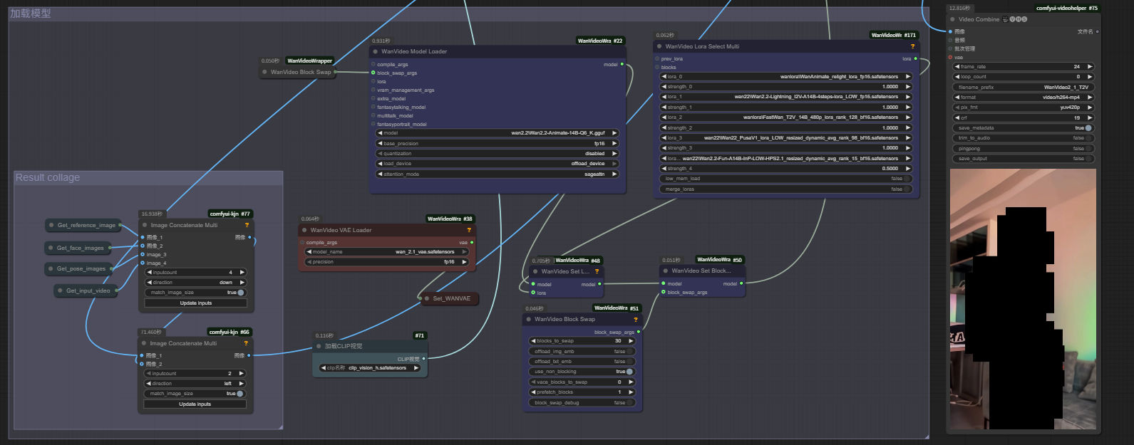Toggle save_metadata in Video Combine
The height and width of the screenshot is (445, 1134).
[x=1088, y=128]
